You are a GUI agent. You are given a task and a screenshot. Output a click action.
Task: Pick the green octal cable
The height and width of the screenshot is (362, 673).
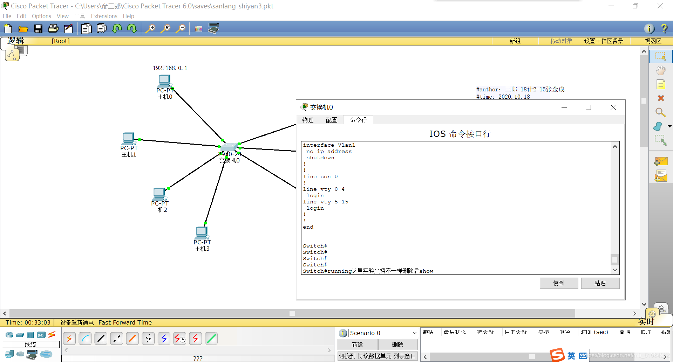tap(211, 339)
